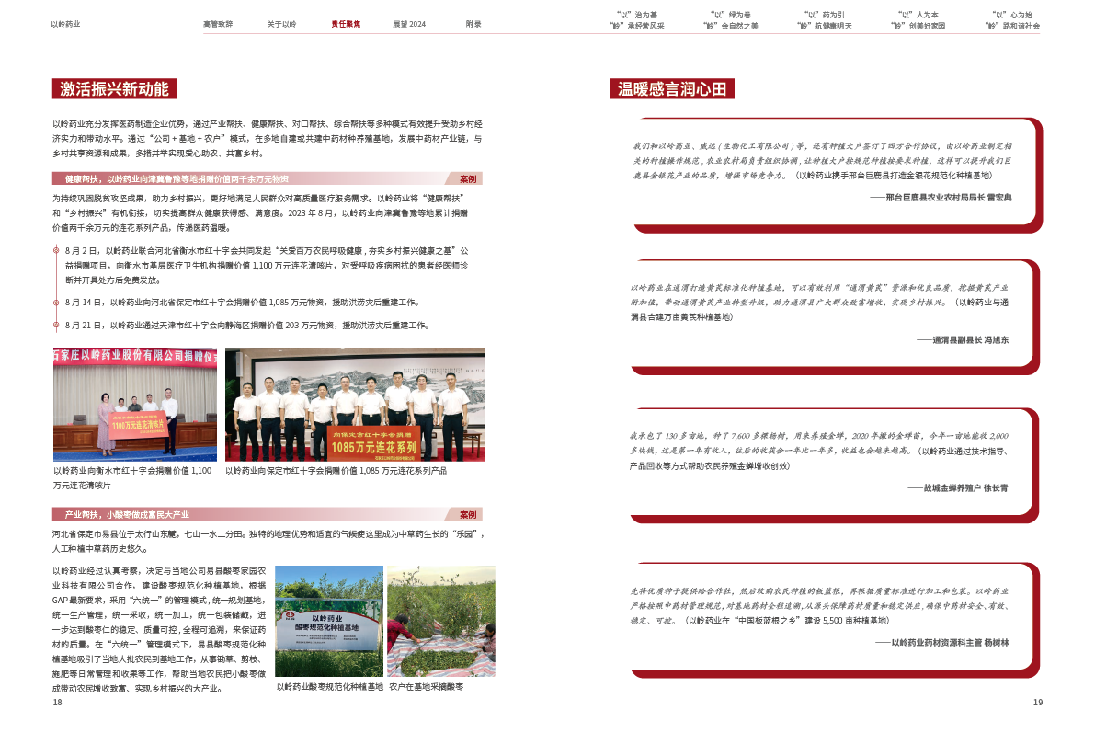Click the 以岭药业 planting base signboard photo

329,621
